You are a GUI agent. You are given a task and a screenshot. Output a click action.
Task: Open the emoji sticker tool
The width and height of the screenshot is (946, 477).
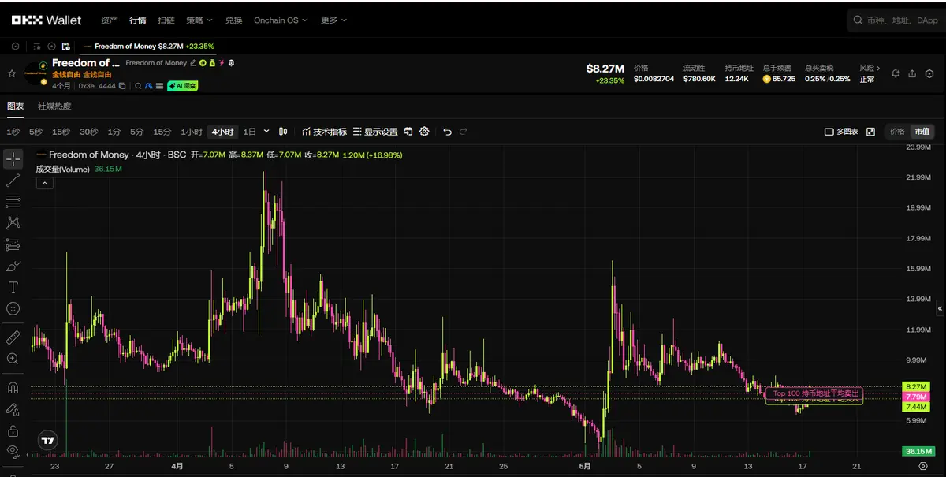(x=13, y=308)
